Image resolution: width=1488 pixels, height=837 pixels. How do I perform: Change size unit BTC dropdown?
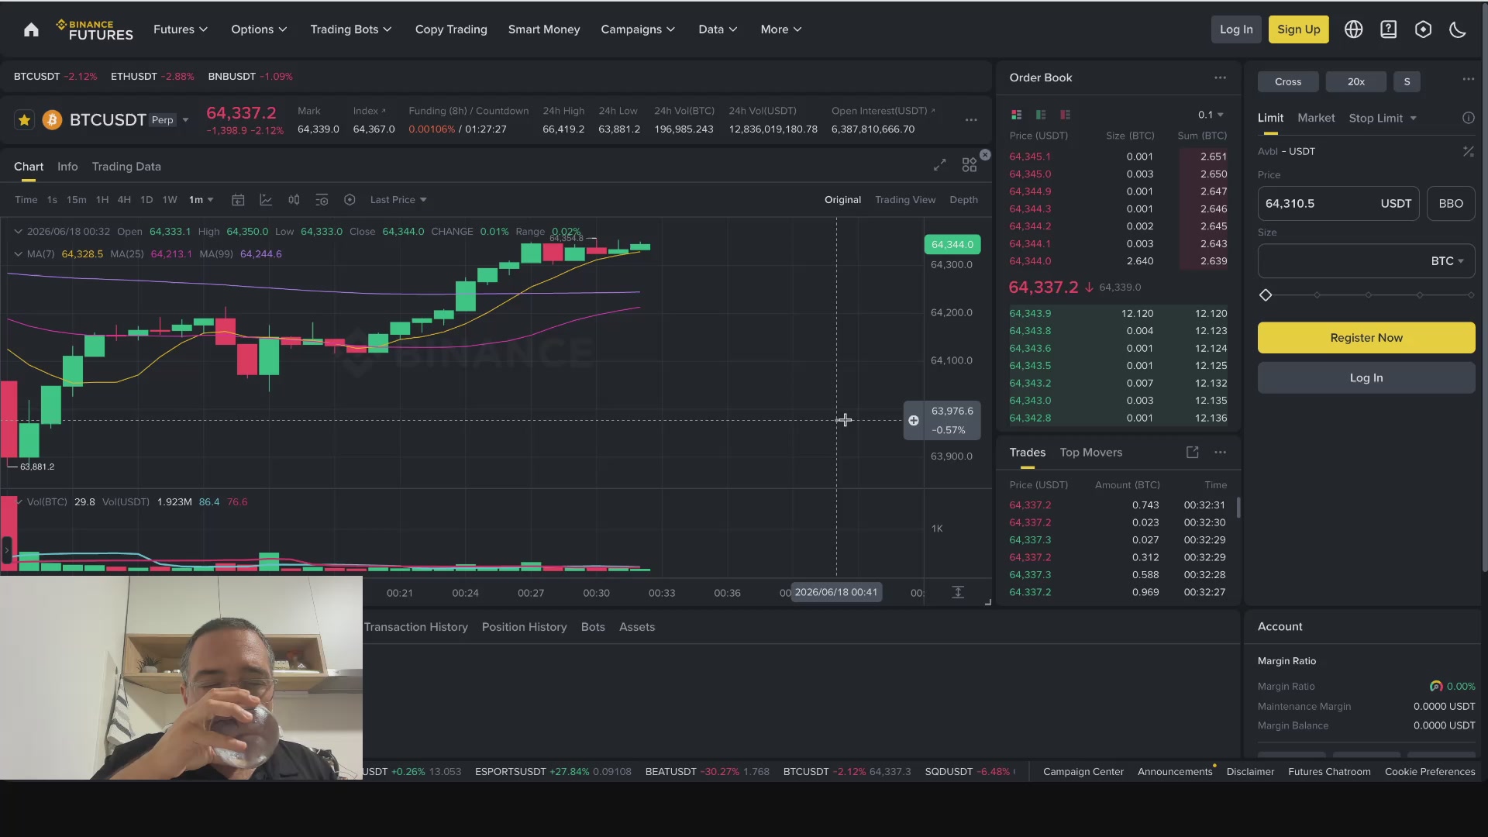coord(1447,261)
